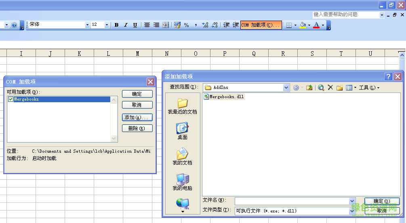
Task: Click the percent style icon
Action: tap(186, 25)
